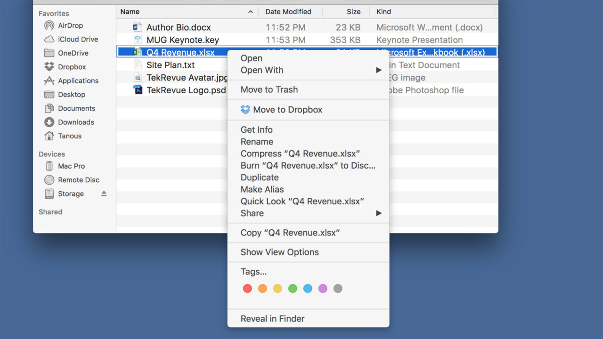Click the Excel icon for Q4 Revenue.xlsx
This screenshot has height=339, width=603.
tap(138, 52)
